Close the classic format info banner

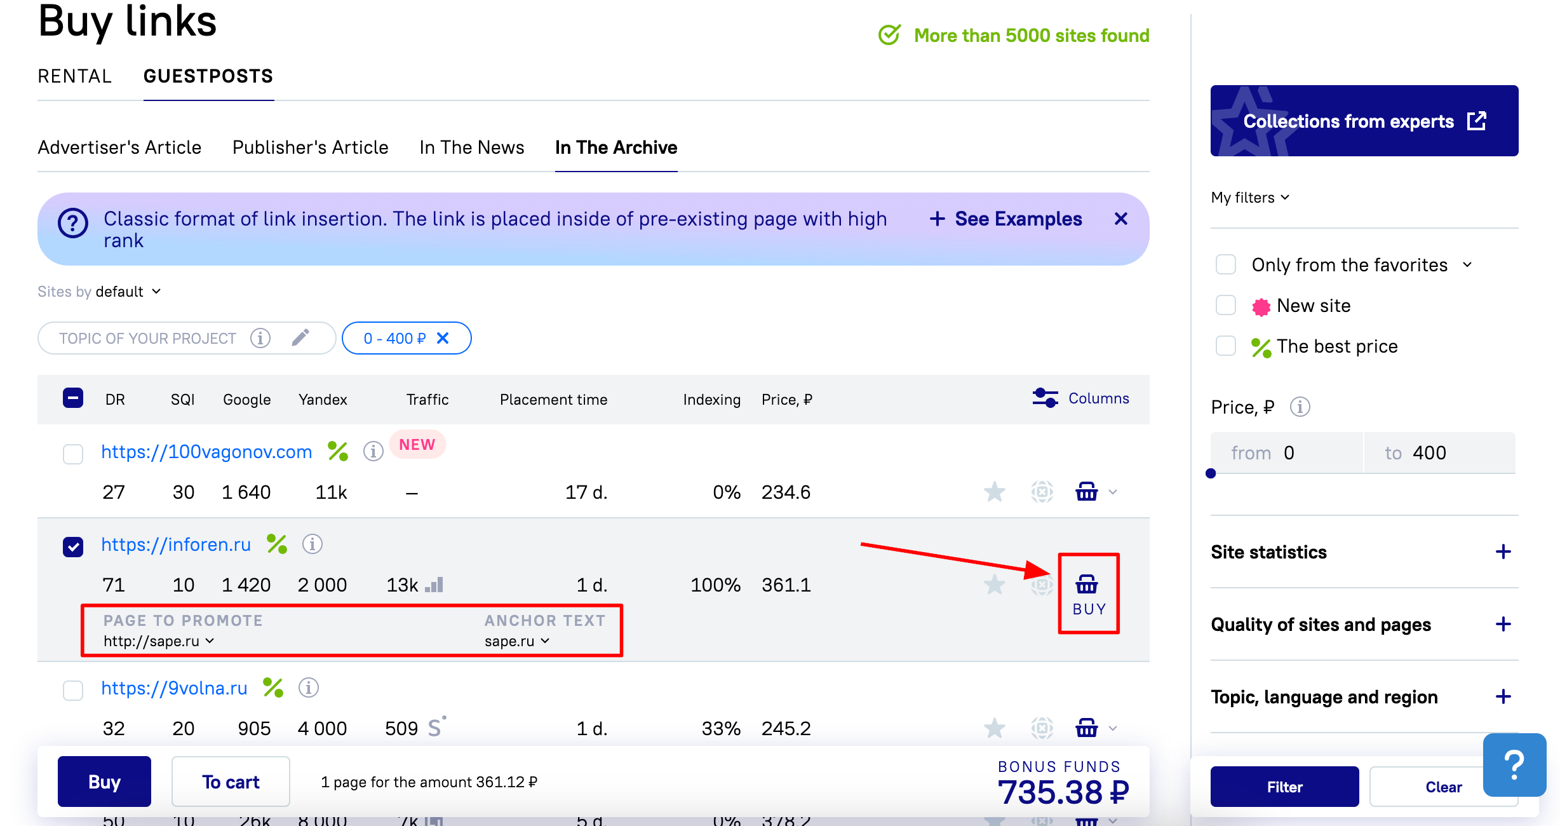(1121, 219)
